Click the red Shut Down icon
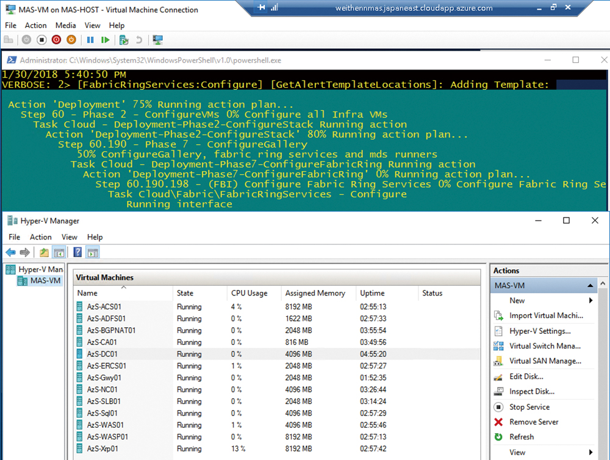The width and height of the screenshot is (610, 460). click(56, 40)
